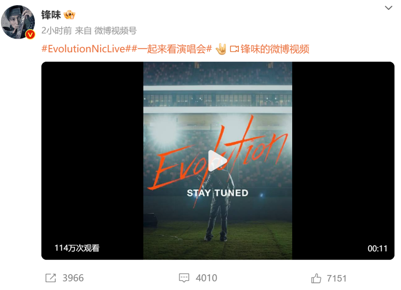The width and height of the screenshot is (401, 290).
Task: Click the comment bubble icon
Action: [x=184, y=278]
